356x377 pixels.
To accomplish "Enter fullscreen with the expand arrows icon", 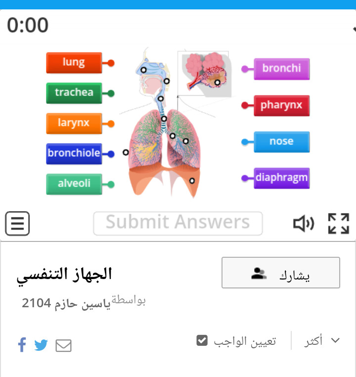I will point(339,223).
